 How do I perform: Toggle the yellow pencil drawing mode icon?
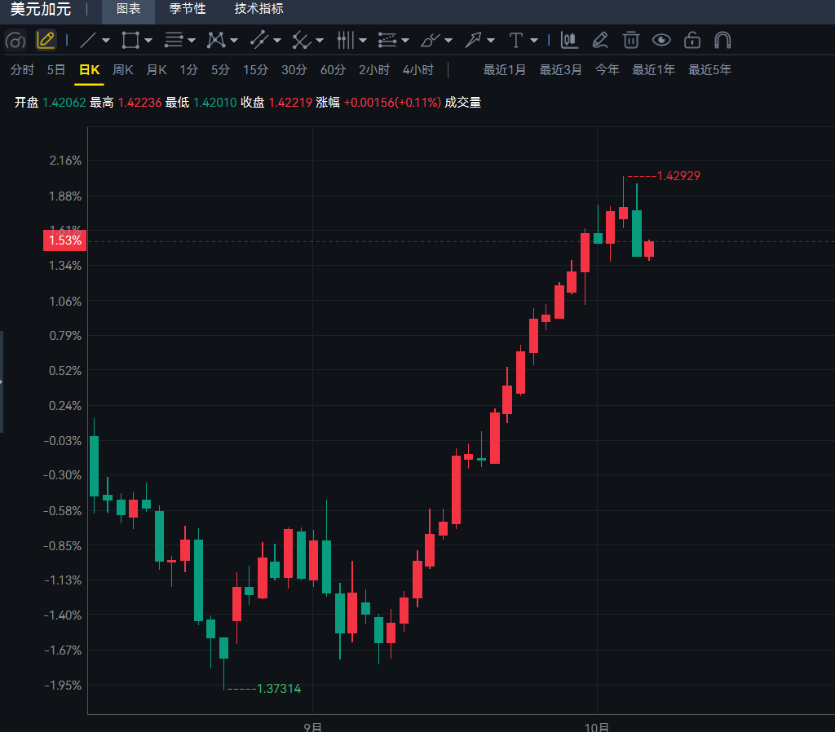[x=46, y=40]
